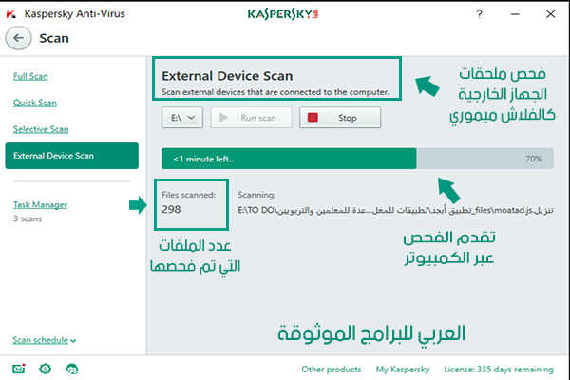Screen dimensions: 570x380
Task: Select the External Device Scan tab
Action: click(72, 156)
